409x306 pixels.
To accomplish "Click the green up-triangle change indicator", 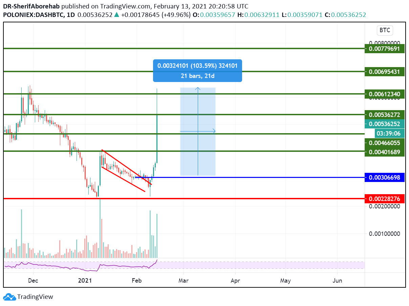I will [117, 15].
